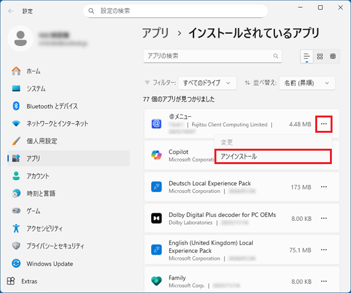The height and width of the screenshot is (293, 351).
Task: Click English (United Kingdom) Local Experience Pack icon
Action: [x=156, y=250]
